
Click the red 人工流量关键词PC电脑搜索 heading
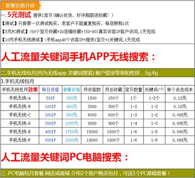pyautogui.click(x=64, y=157)
